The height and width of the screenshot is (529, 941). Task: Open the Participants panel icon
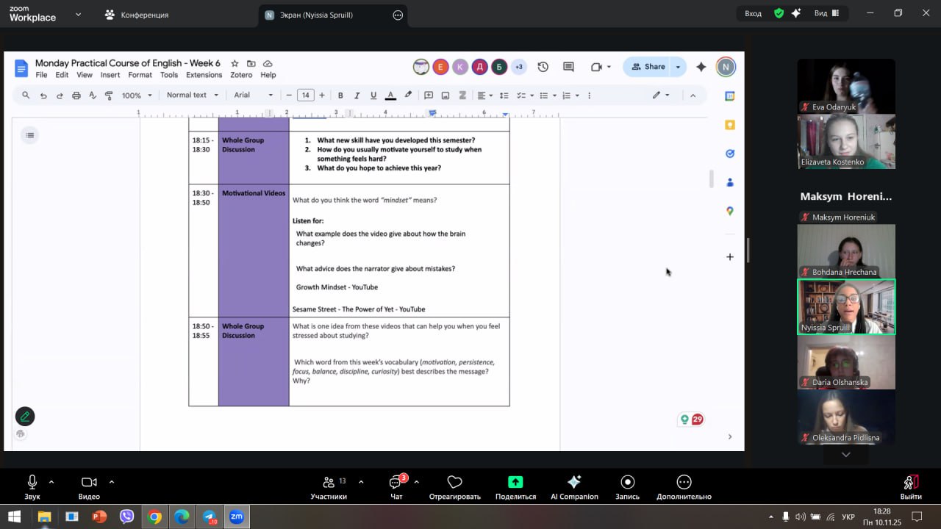click(x=329, y=482)
